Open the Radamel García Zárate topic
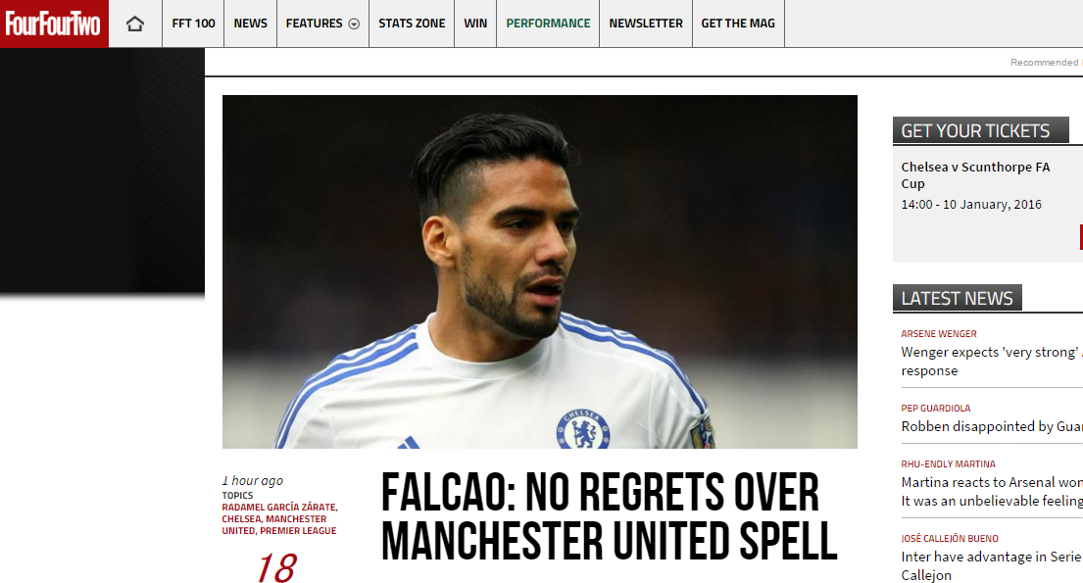 [279, 507]
